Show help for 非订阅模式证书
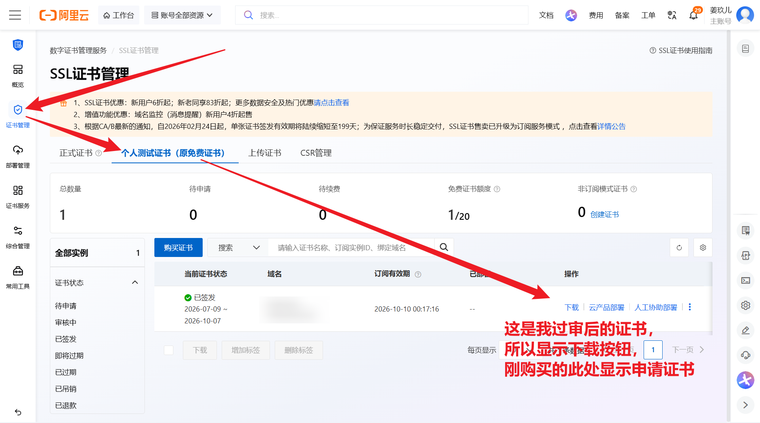 pyautogui.click(x=634, y=189)
